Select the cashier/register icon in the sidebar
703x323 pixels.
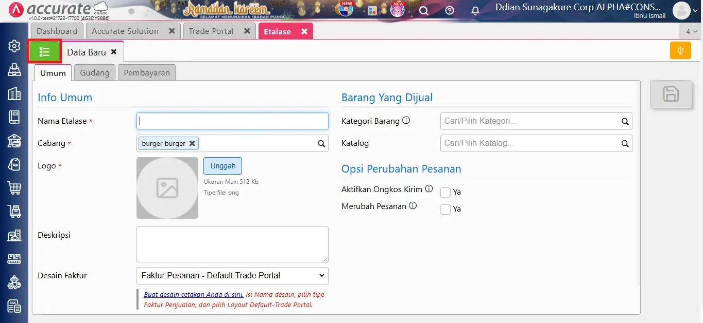click(x=14, y=70)
